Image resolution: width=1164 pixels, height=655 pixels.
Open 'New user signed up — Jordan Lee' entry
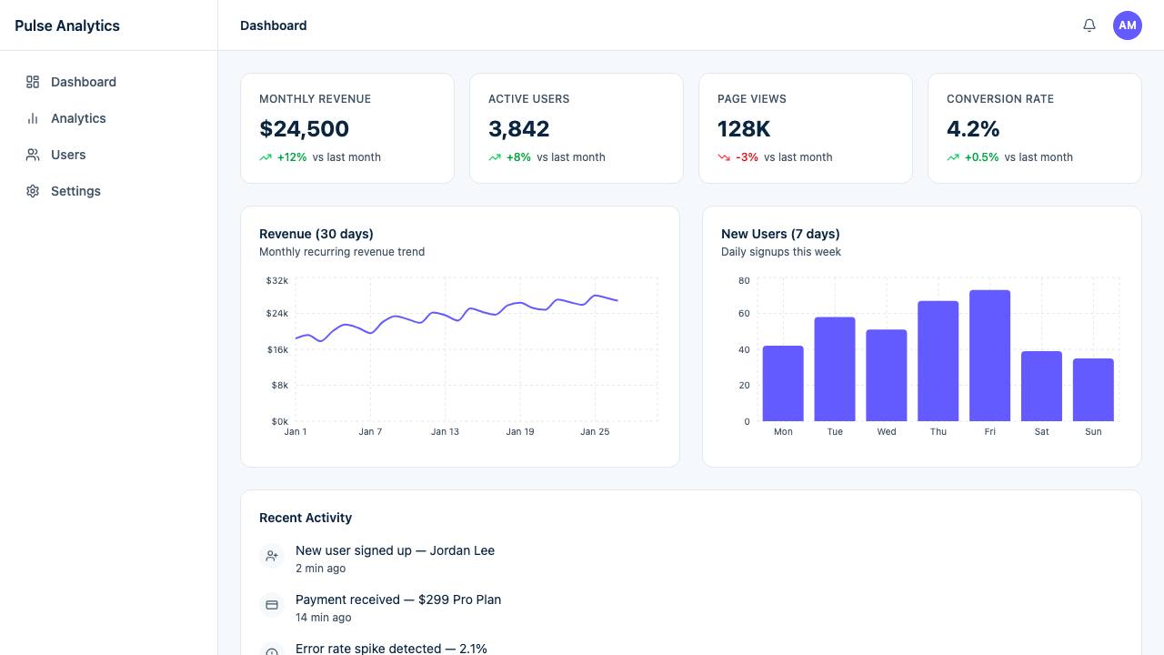395,550
